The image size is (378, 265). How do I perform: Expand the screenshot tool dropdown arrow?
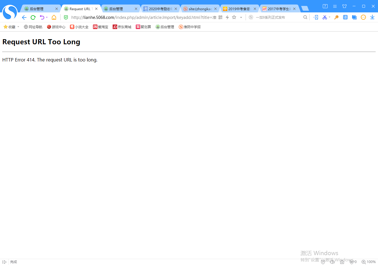[330, 17]
